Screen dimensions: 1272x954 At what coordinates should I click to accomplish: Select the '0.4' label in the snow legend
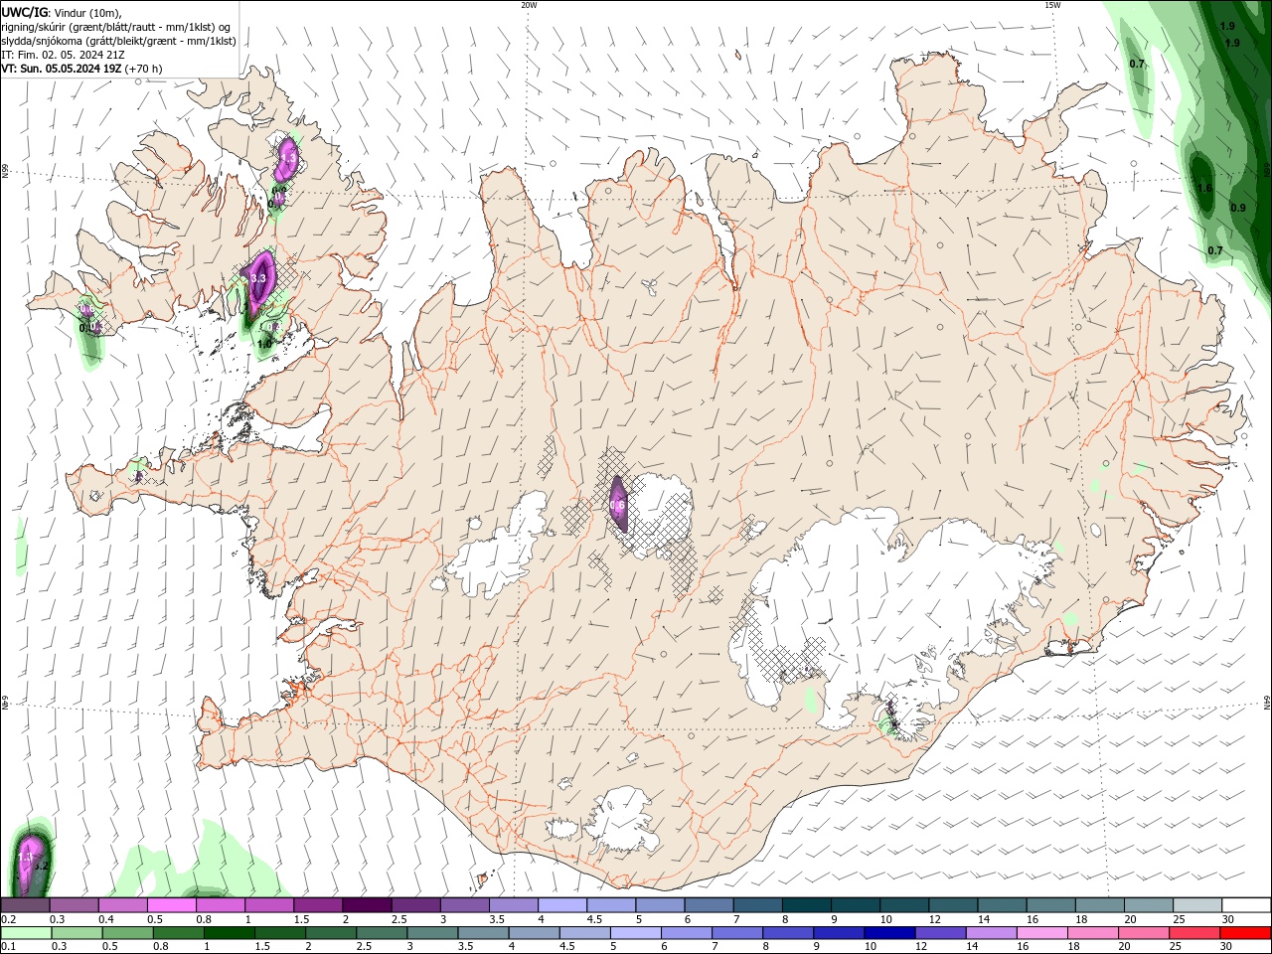pos(106,919)
